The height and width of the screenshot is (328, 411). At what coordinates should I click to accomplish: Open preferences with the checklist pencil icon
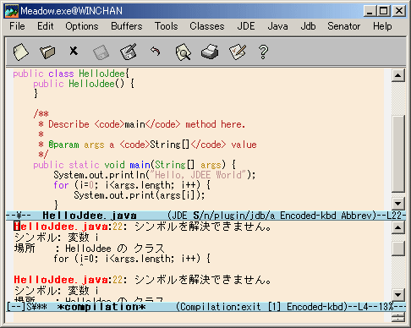click(238, 52)
